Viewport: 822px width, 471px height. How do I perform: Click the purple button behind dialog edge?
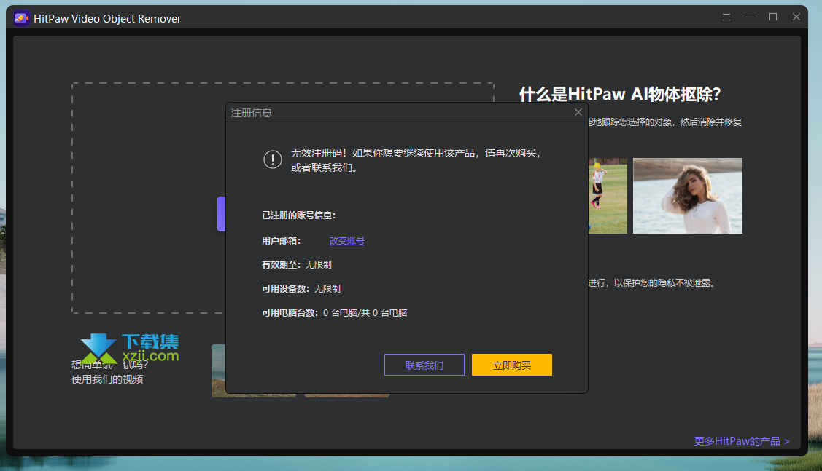pos(221,214)
